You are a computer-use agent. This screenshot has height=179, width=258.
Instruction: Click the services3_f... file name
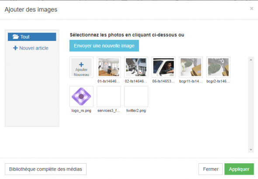click(x=109, y=111)
